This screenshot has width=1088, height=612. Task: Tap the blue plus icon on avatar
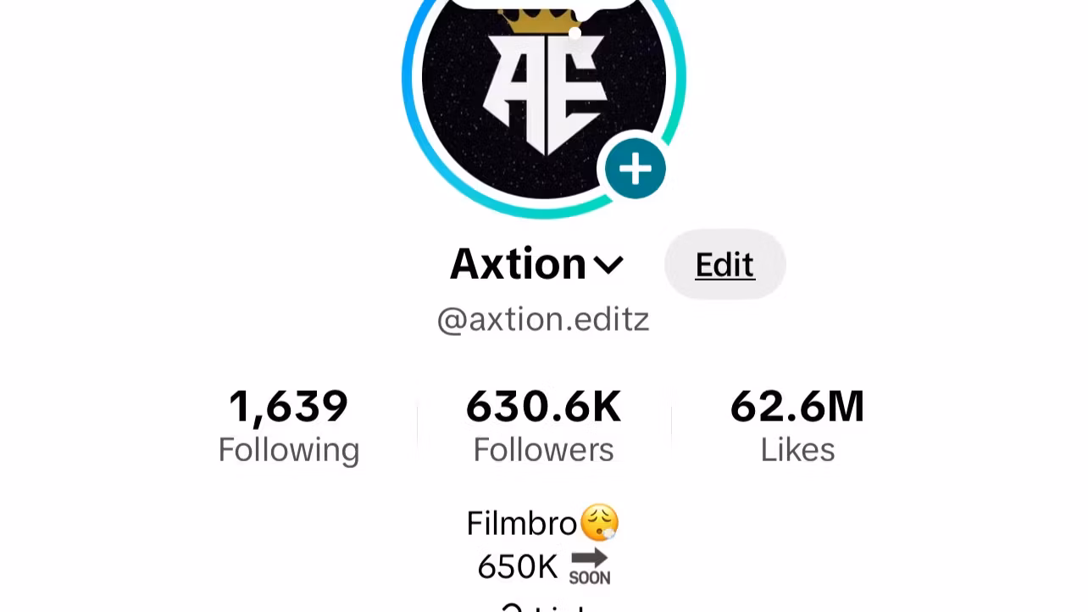[636, 170]
